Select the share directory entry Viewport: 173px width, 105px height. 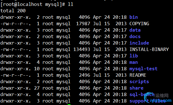pyautogui.click(x=136, y=88)
